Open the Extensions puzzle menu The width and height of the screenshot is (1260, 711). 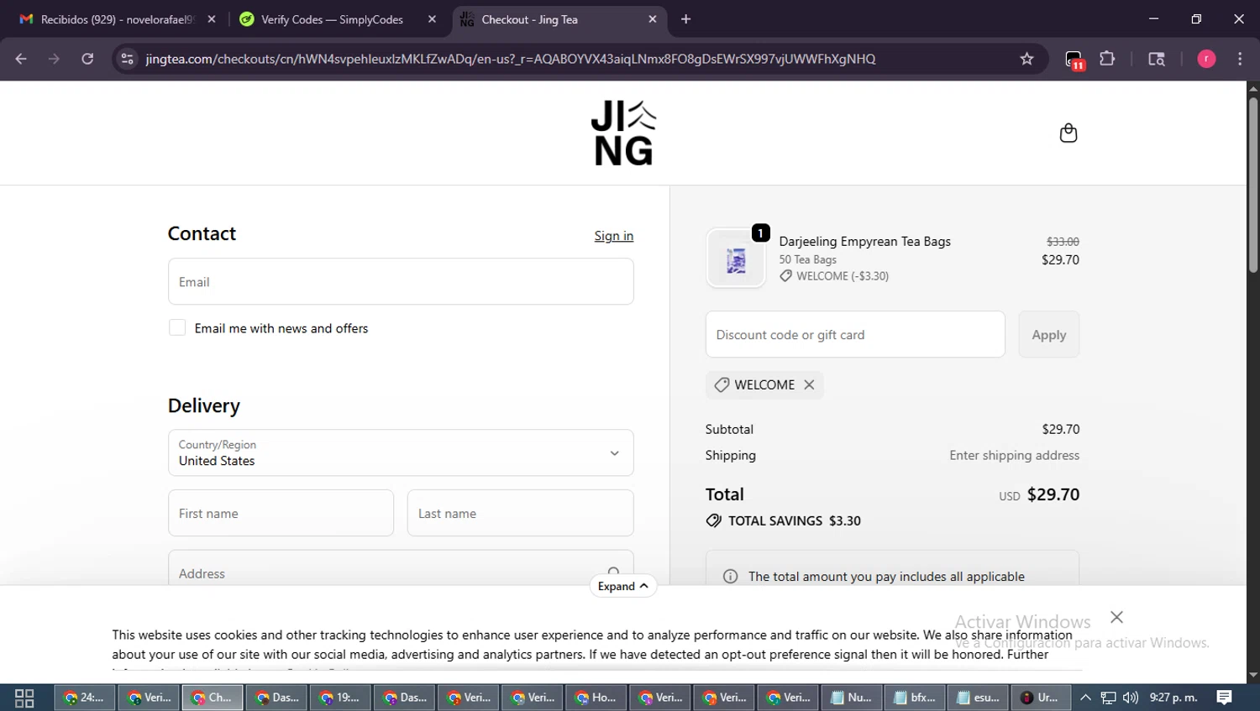click(x=1107, y=59)
